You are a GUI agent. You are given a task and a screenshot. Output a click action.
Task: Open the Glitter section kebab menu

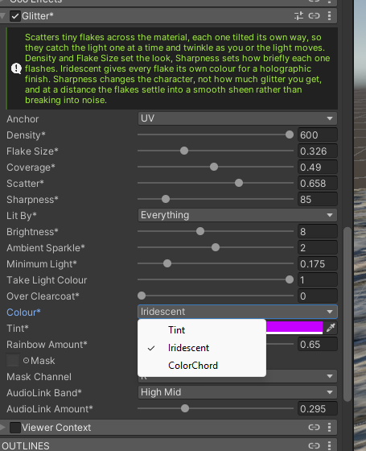pyautogui.click(x=329, y=16)
